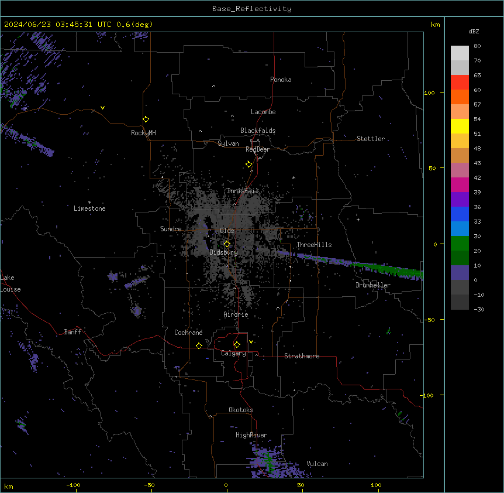Click the yellow diamond marker above RockyMH
This screenshot has height=493, width=504.
pos(146,119)
